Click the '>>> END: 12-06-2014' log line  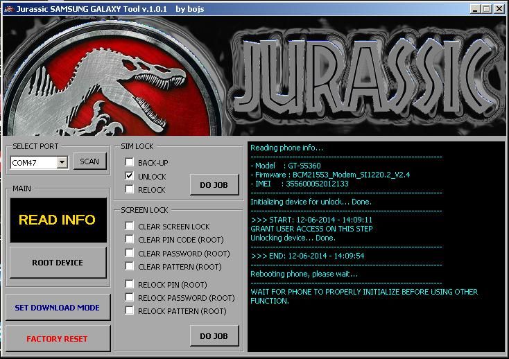pos(308,256)
